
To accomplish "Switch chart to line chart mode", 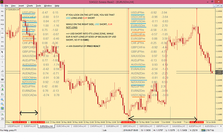I will pos(2,94).
